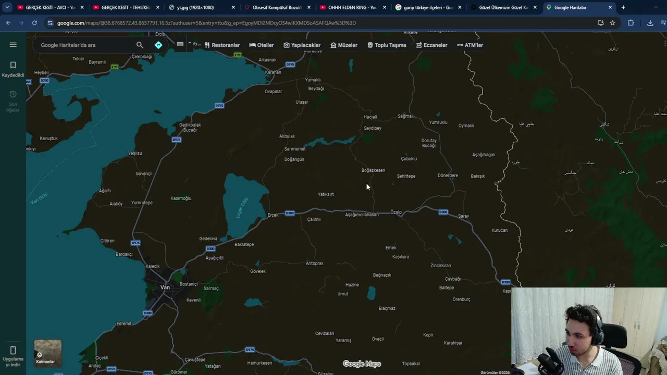Click the Örenburç village label
The width and height of the screenshot is (667, 375).
pyautogui.click(x=461, y=299)
